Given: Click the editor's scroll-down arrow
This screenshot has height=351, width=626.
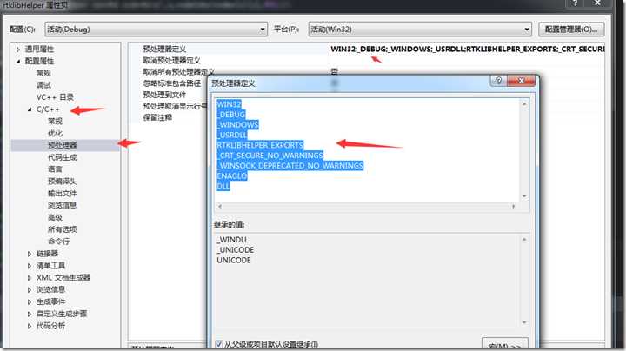Looking at the screenshot, I should (524, 196).
